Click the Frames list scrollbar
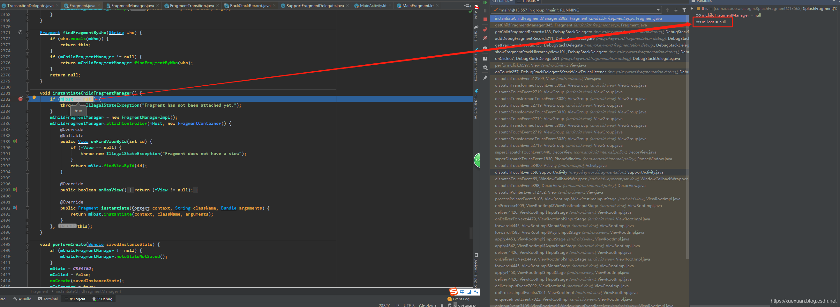 tap(687, 137)
